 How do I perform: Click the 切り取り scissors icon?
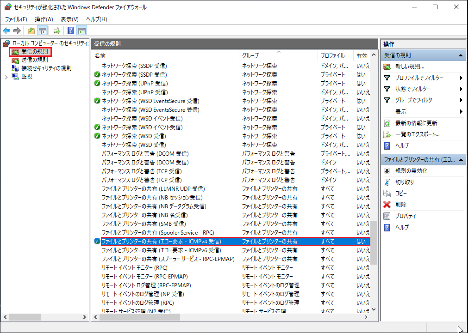tap(387, 182)
